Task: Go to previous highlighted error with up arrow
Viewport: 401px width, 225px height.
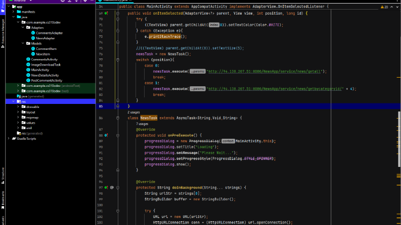Action: click(391, 7)
